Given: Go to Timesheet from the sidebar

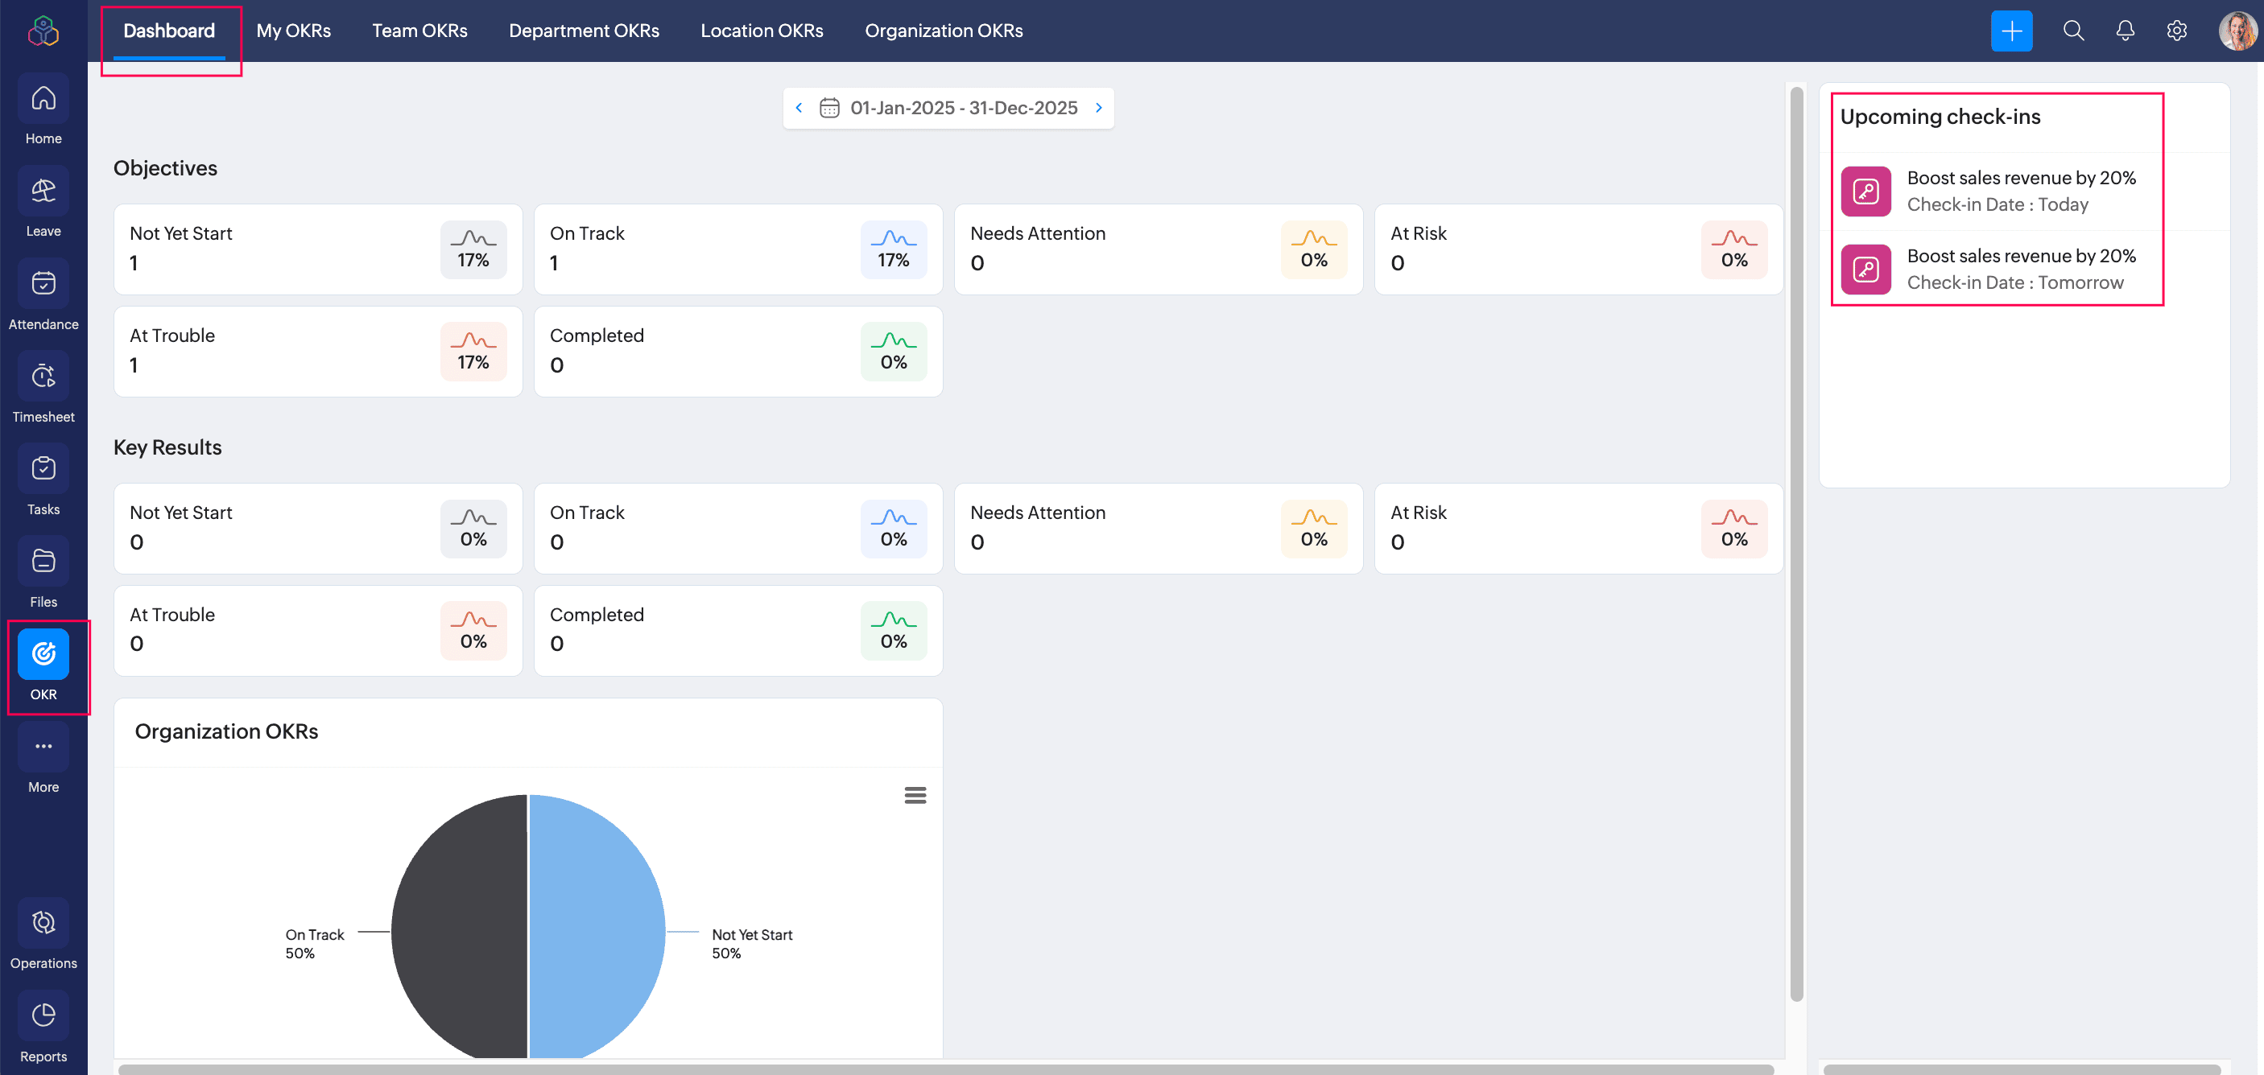Looking at the screenshot, I should (43, 377).
